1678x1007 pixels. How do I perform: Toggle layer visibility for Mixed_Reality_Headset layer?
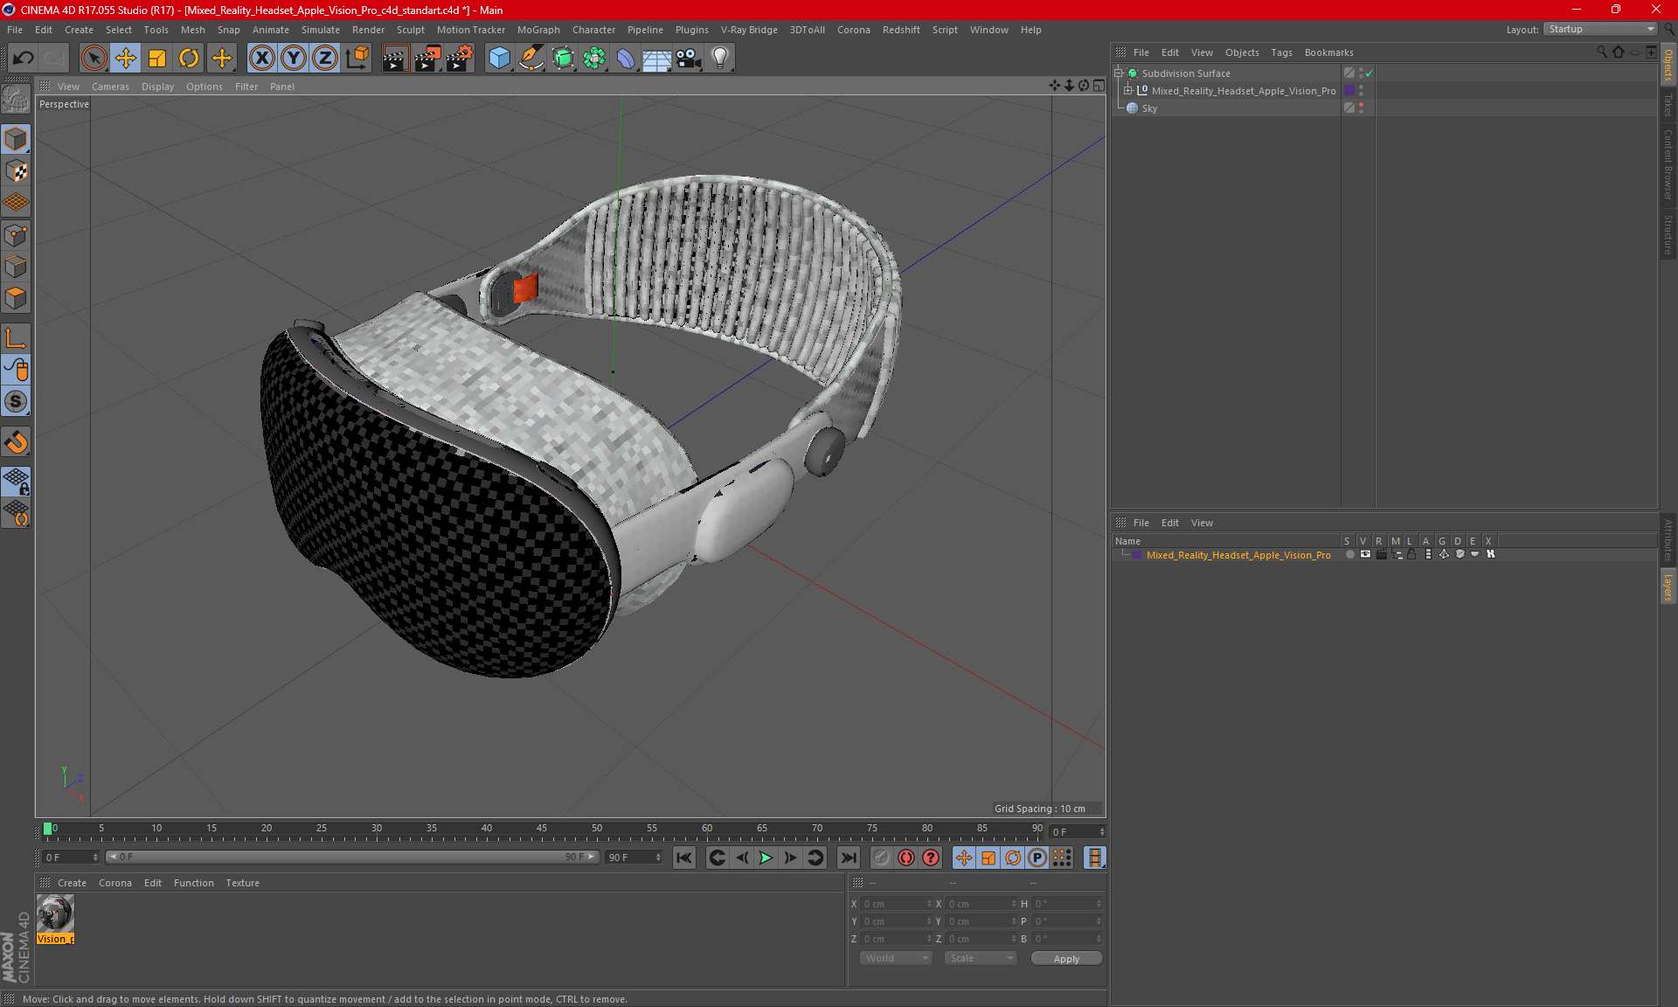[1365, 555]
